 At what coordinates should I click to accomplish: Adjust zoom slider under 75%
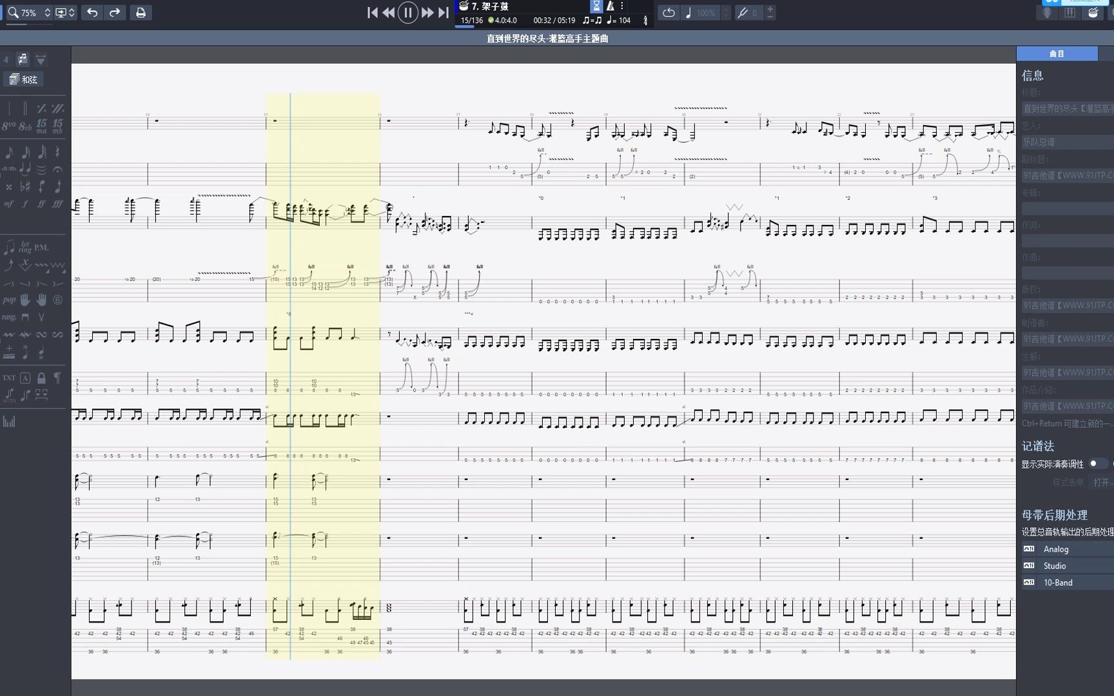pos(28,25)
